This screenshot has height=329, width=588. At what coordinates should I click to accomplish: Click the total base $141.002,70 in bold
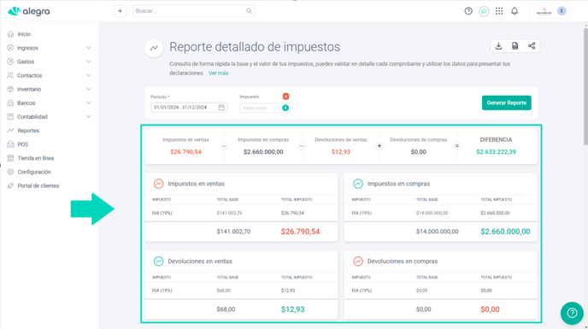tap(233, 232)
